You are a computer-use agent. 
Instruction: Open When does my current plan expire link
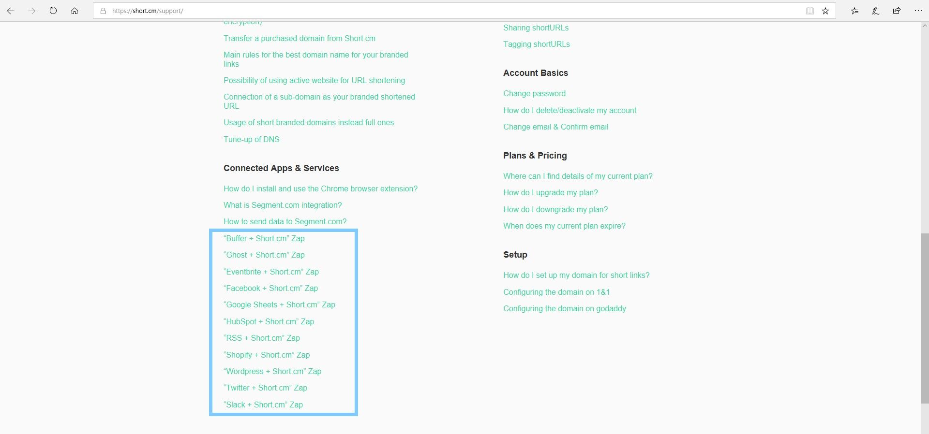tap(564, 226)
